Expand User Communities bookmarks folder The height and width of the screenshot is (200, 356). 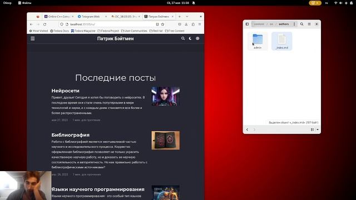134,31
